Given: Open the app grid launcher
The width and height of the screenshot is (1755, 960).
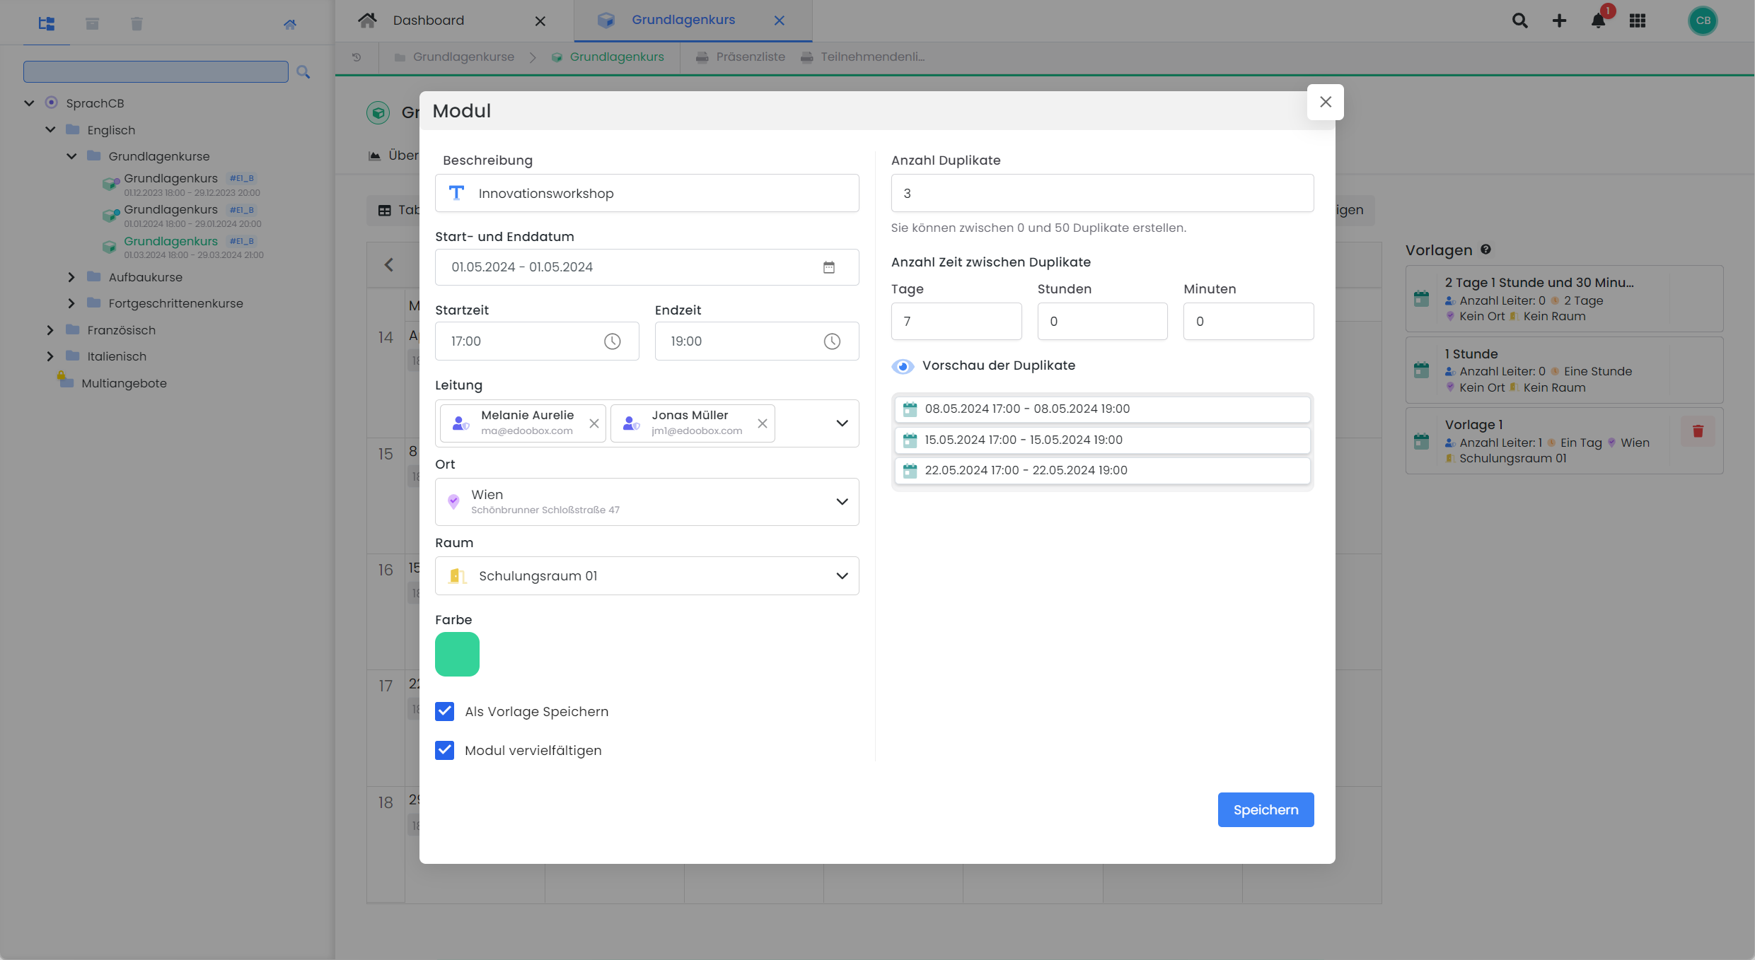Looking at the screenshot, I should (x=1638, y=21).
